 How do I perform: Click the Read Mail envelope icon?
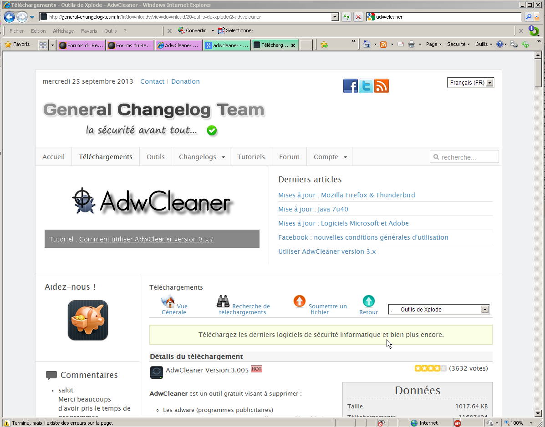(x=400, y=44)
